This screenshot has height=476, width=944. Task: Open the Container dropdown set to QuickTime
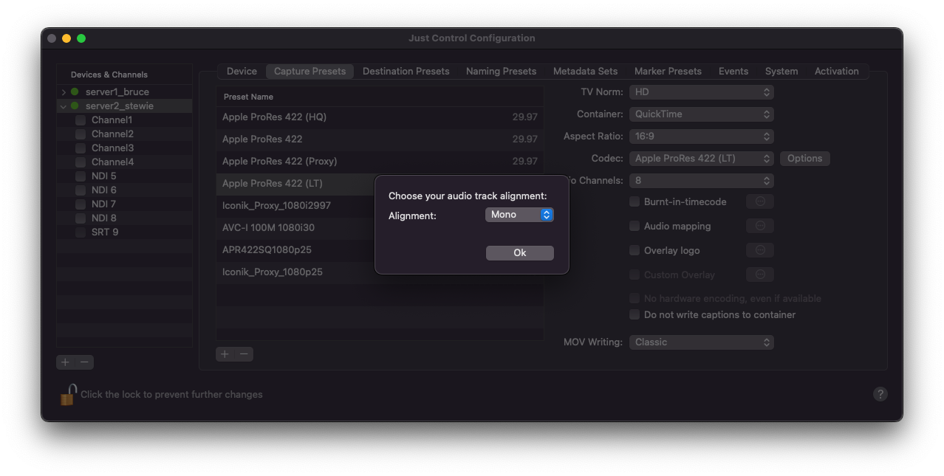pos(702,114)
